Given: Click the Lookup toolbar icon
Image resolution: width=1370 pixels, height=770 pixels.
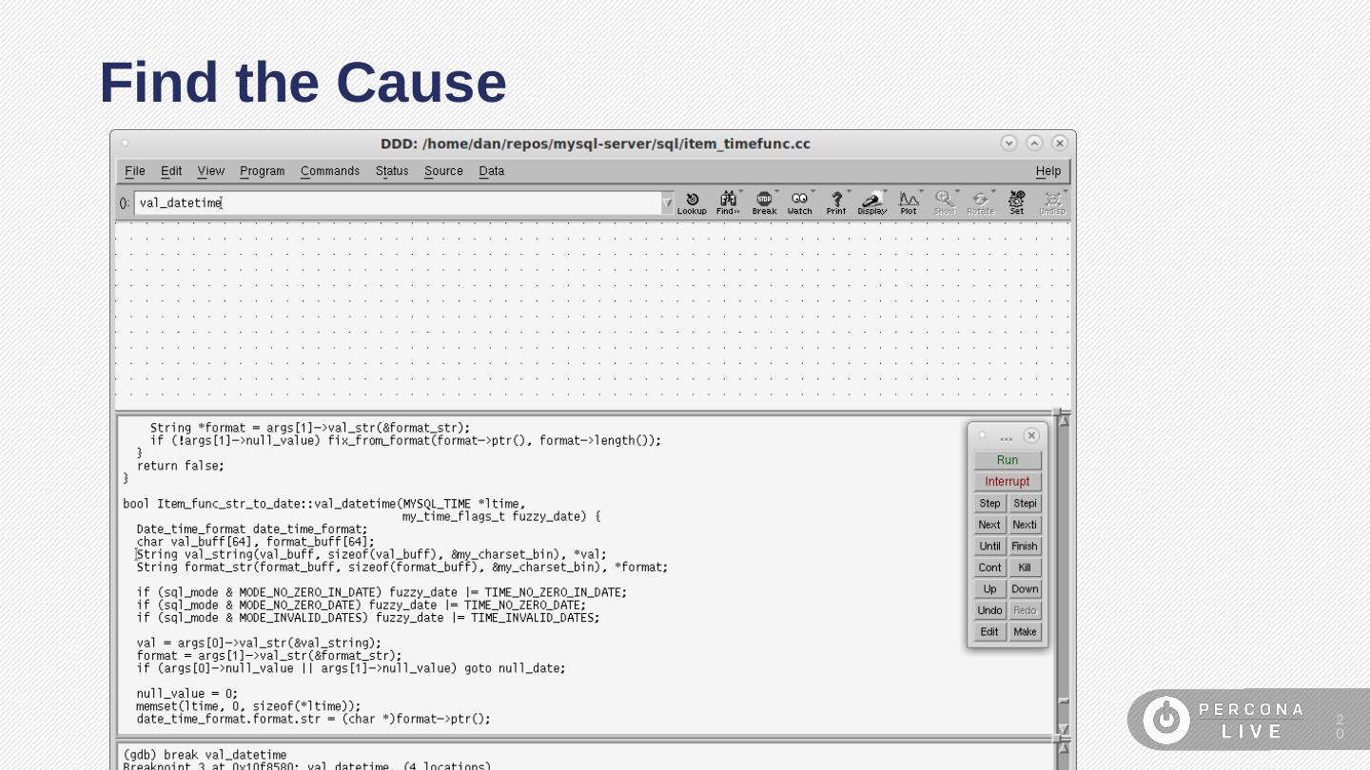Looking at the screenshot, I should [x=692, y=202].
